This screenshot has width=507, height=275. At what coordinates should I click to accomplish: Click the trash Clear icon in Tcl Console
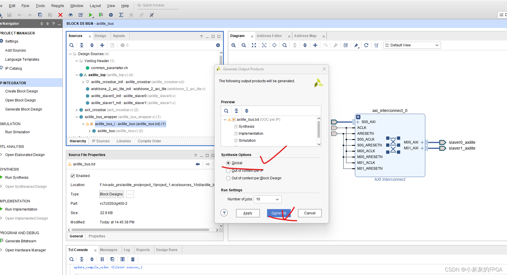click(x=133, y=259)
